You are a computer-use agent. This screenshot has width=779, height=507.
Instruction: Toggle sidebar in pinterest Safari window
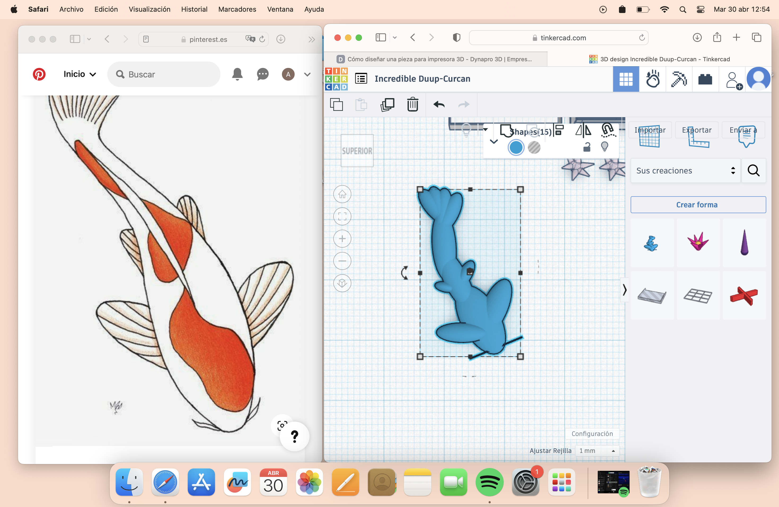tap(75, 39)
